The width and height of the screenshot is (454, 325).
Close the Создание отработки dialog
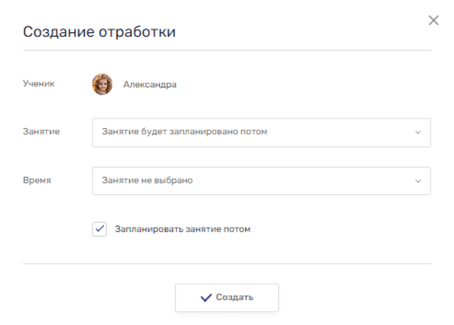(x=433, y=21)
